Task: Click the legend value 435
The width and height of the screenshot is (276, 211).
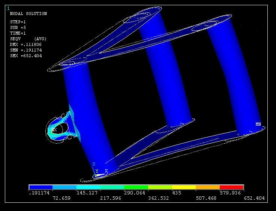Action: [177, 193]
